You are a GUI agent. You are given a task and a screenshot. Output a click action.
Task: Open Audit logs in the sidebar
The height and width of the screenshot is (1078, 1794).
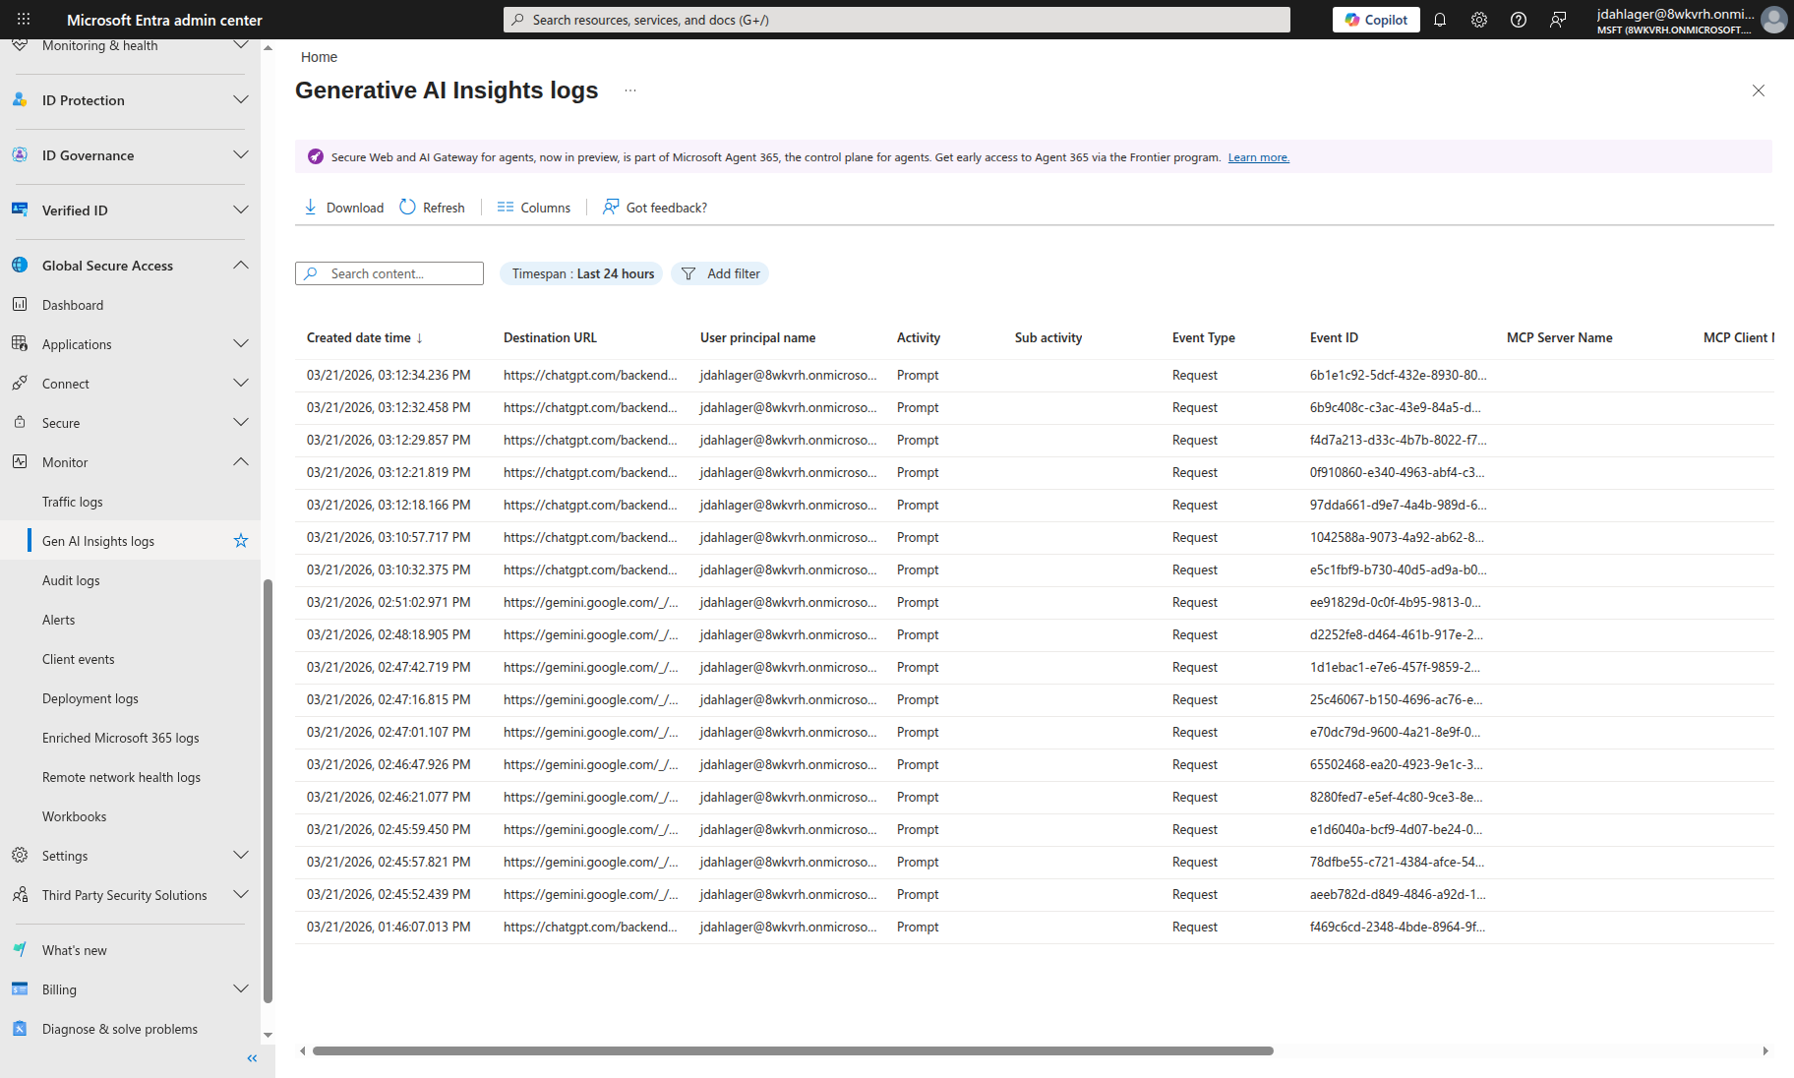(x=70, y=579)
